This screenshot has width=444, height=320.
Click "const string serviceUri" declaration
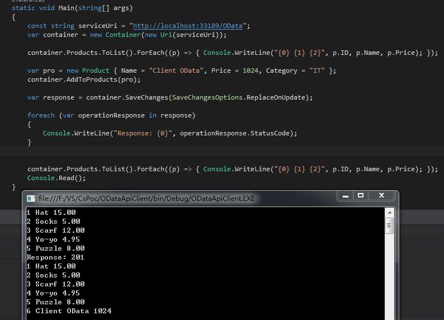[x=72, y=26]
